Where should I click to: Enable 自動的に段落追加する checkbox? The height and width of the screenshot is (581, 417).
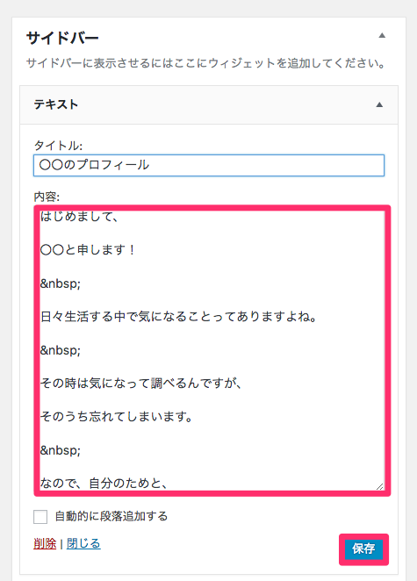(x=40, y=517)
